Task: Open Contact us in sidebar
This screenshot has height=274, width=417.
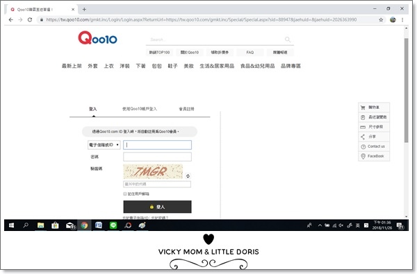Action: click(374, 146)
